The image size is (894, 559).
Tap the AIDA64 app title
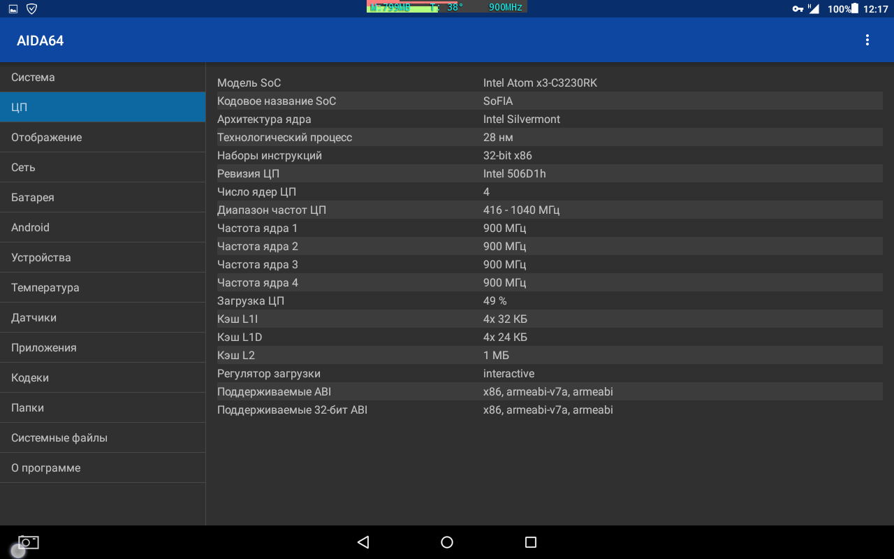[41, 41]
